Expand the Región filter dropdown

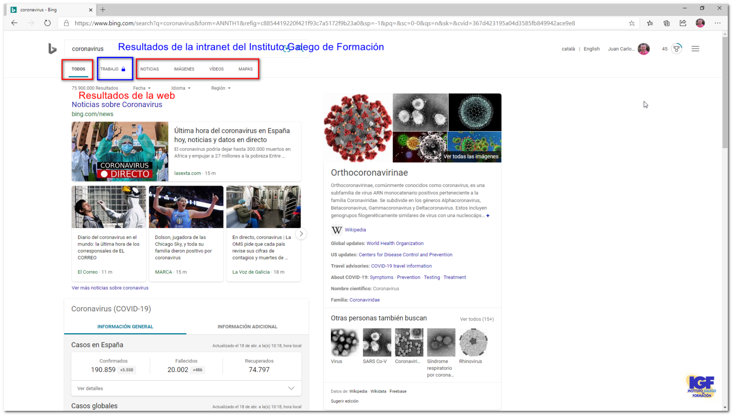click(x=221, y=88)
